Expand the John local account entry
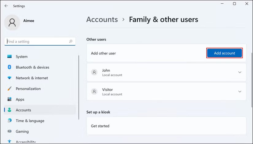This screenshot has height=144, width=253. (x=240, y=72)
